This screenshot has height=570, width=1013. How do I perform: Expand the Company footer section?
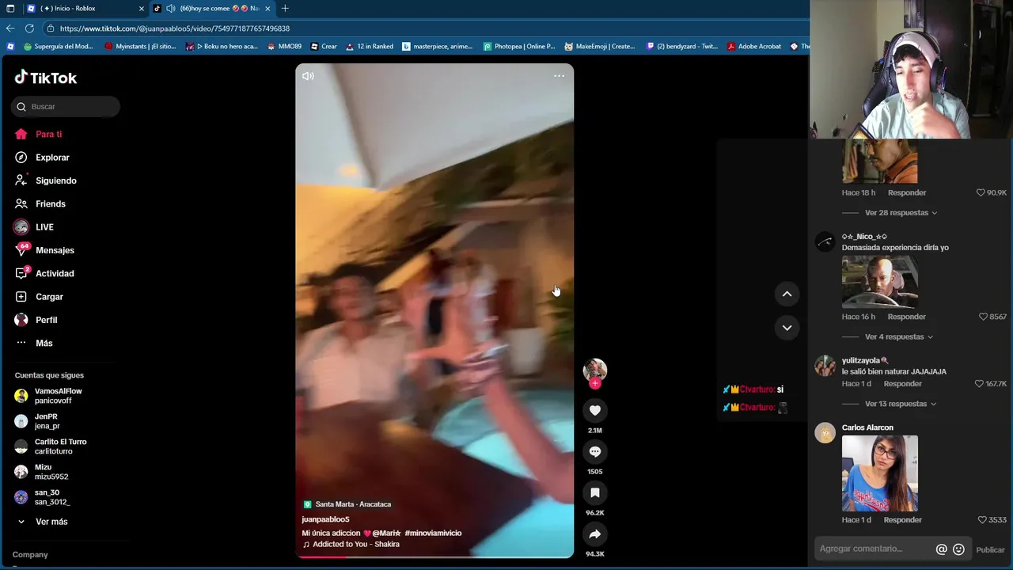pyautogui.click(x=31, y=555)
